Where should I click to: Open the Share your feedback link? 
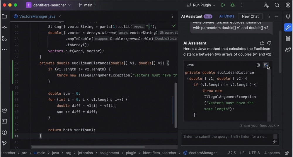click(259, 126)
